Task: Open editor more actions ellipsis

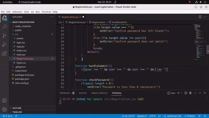Action: coord(205,17)
